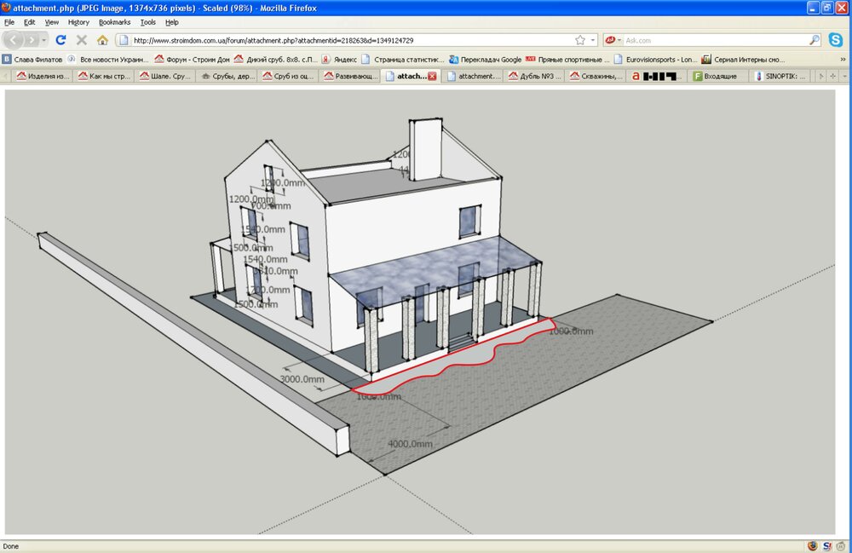Viewport: 852px width, 553px height.
Task: Click the search magnifier icon in Ask.com box
Action: click(x=815, y=40)
